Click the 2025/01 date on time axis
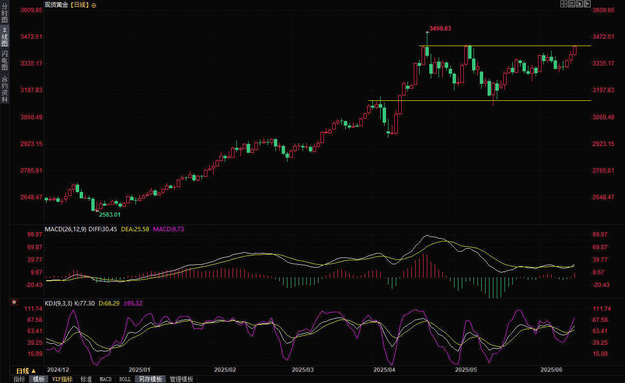The width and height of the screenshot is (625, 383). click(x=140, y=369)
